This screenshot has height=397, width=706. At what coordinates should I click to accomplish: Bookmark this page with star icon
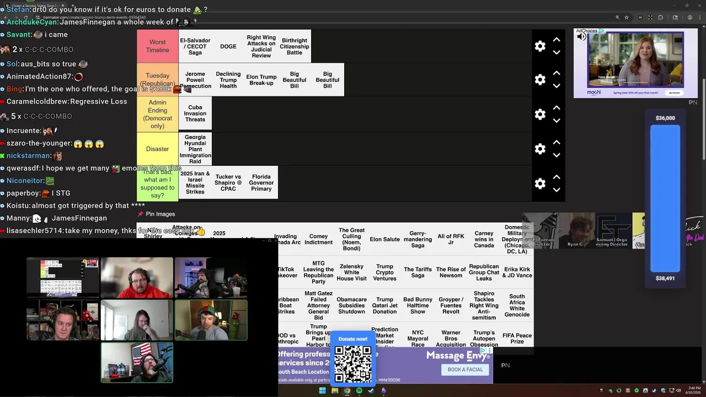click(627, 18)
